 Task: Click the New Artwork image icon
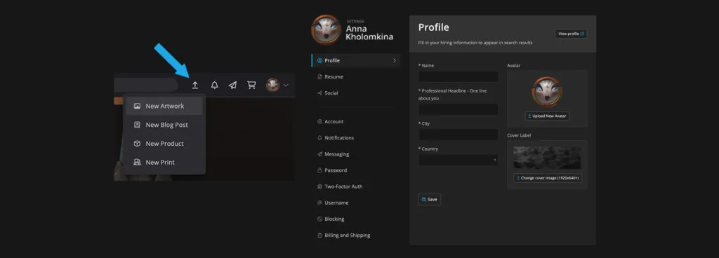[x=137, y=106]
